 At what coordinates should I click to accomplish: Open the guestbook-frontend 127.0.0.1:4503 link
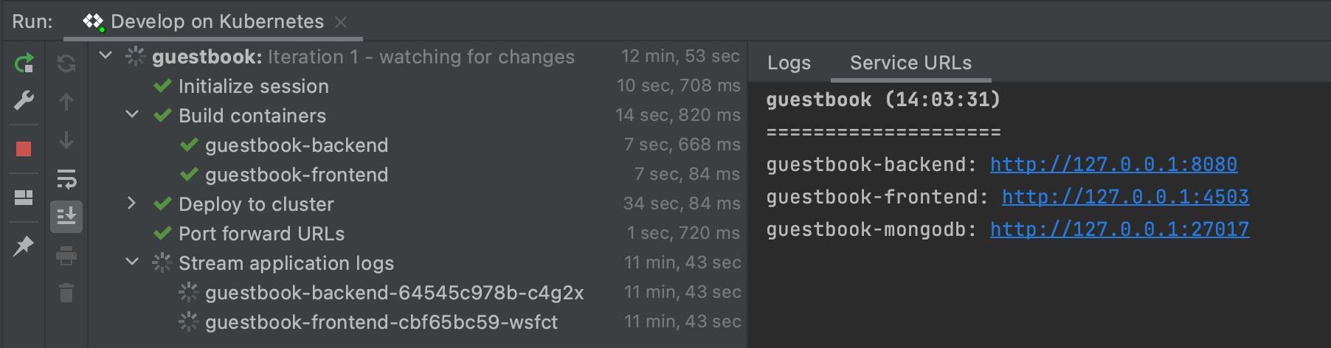(x=1125, y=197)
